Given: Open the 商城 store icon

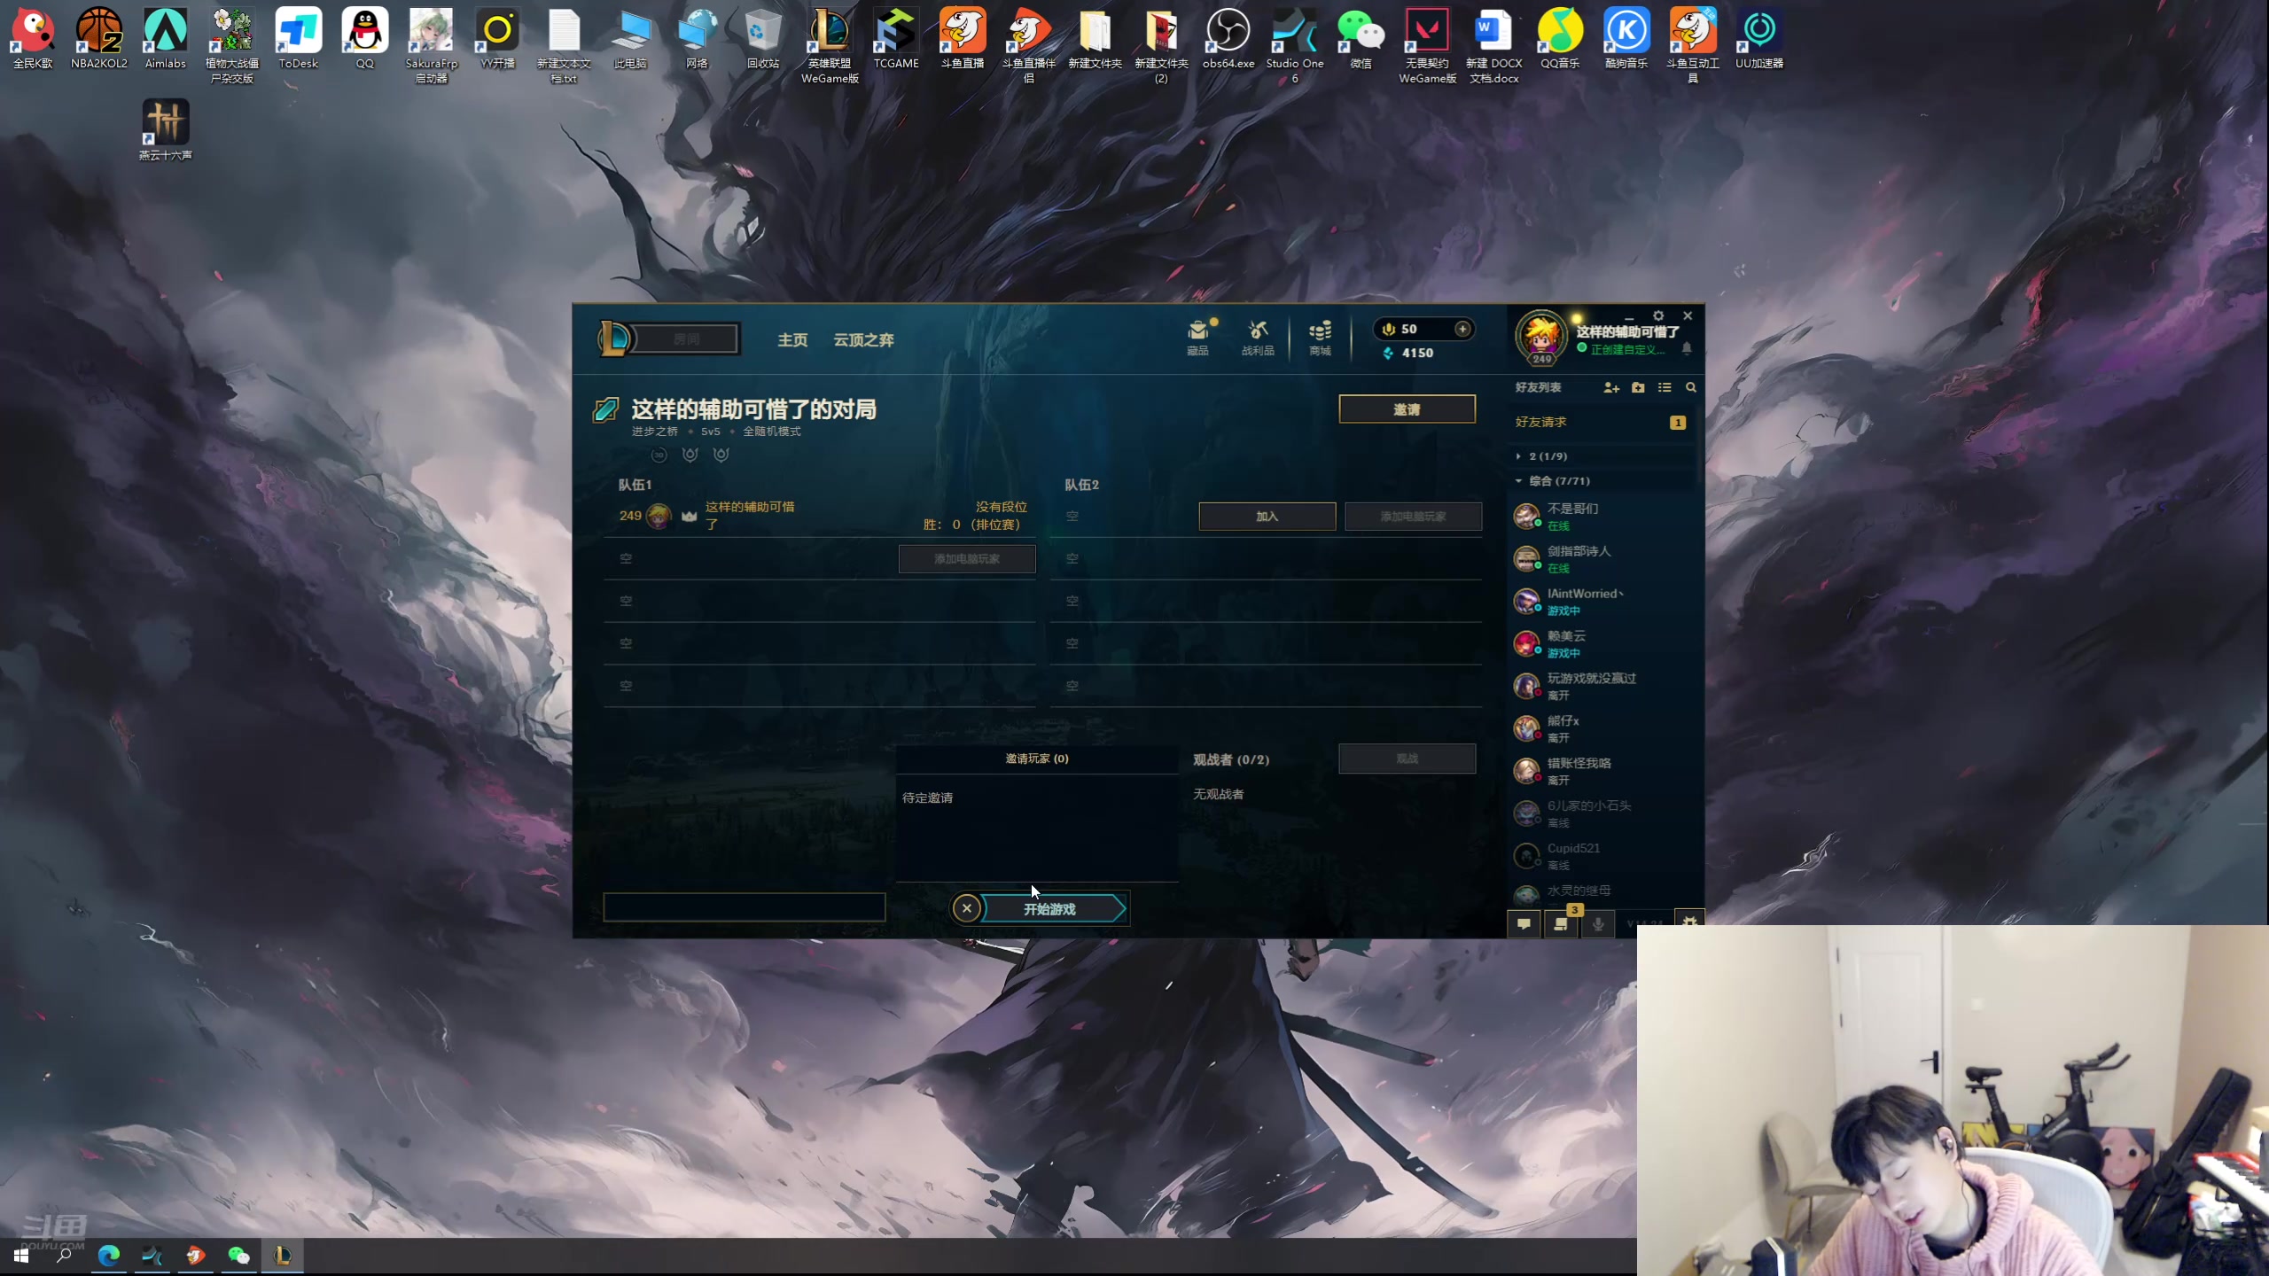Looking at the screenshot, I should pos(1320,338).
